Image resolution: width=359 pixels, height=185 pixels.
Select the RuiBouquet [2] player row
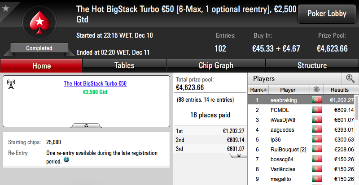pos(301,150)
